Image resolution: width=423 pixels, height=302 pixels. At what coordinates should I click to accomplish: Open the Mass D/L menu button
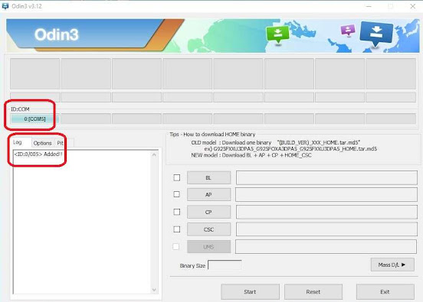point(392,265)
